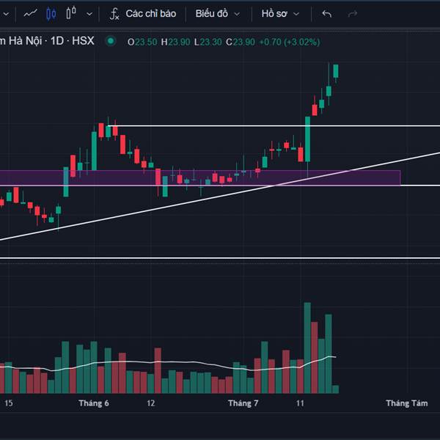Click the latest green candle at the top
This screenshot has height=440, width=440.
(336, 71)
